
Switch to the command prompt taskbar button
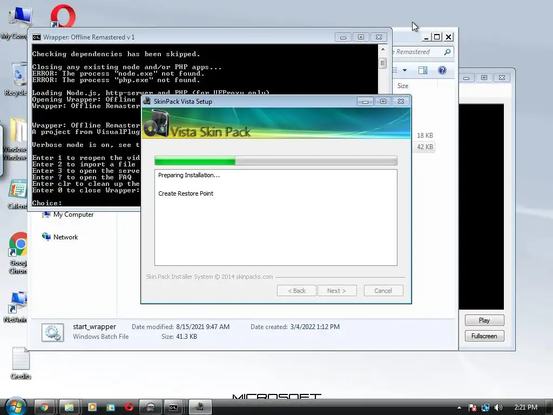click(173, 407)
